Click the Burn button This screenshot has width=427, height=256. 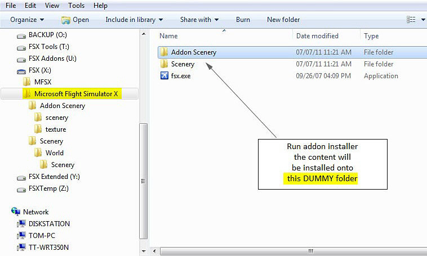point(243,20)
